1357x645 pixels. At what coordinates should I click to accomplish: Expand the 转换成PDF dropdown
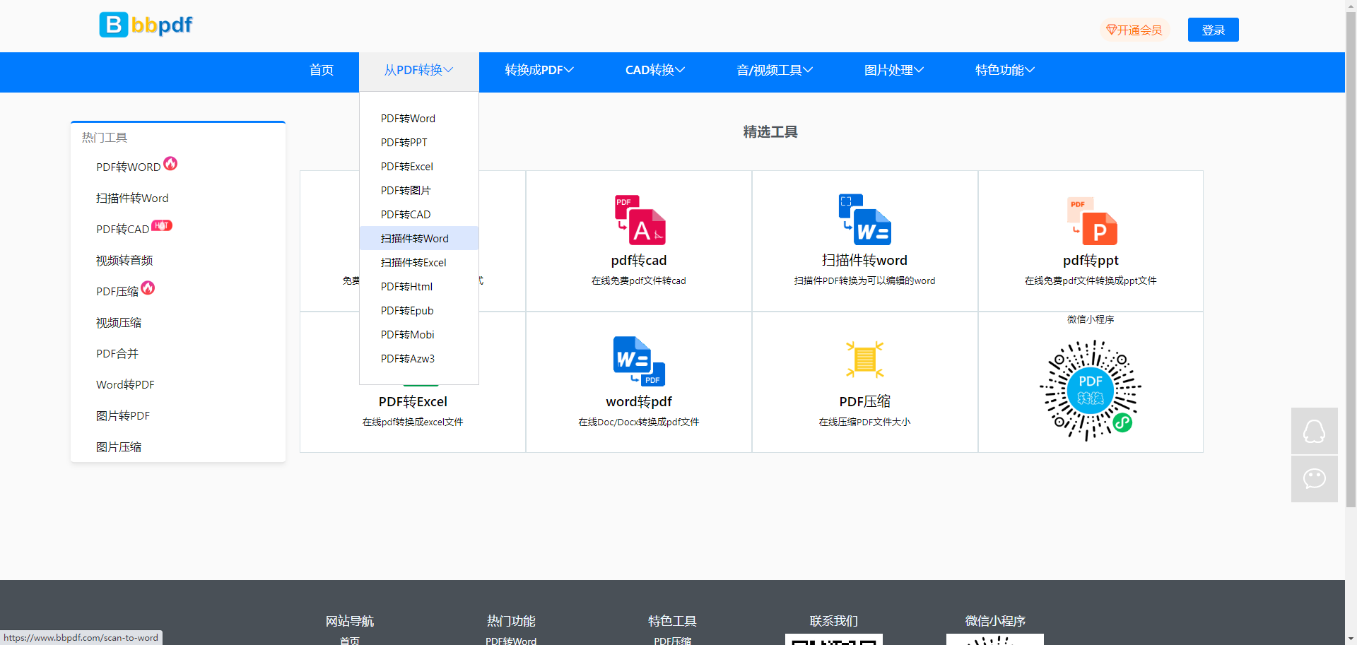[x=539, y=70]
